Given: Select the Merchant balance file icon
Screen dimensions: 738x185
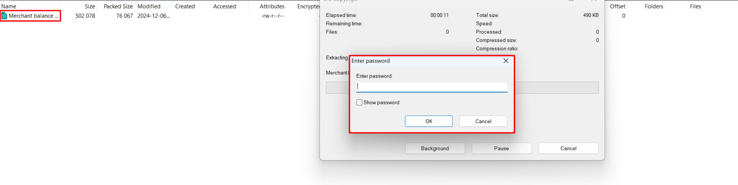Looking at the screenshot, I should tap(4, 16).
